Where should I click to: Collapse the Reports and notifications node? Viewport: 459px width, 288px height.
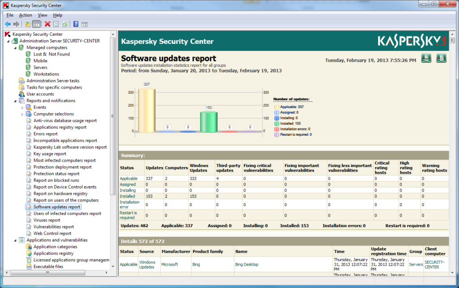(x=15, y=101)
